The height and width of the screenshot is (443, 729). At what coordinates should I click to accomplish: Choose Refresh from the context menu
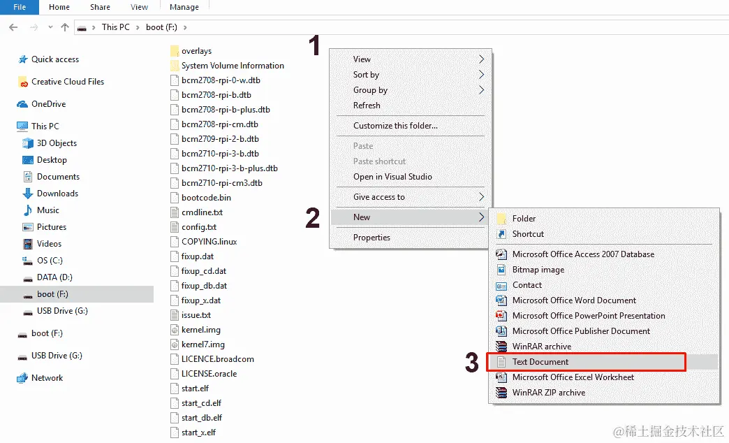tap(367, 106)
